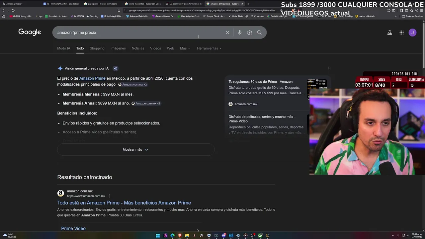Expand the Amazon.com.mx +2 sources in the intro paragraph
Image resolution: width=425 pixels, height=239 pixels.
pyautogui.click(x=132, y=85)
